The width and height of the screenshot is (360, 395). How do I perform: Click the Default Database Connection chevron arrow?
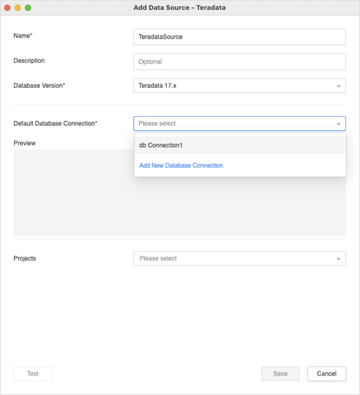(339, 124)
